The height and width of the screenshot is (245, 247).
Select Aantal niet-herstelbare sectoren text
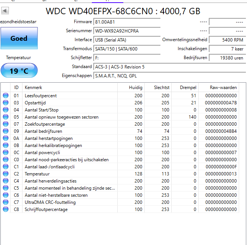(56, 195)
